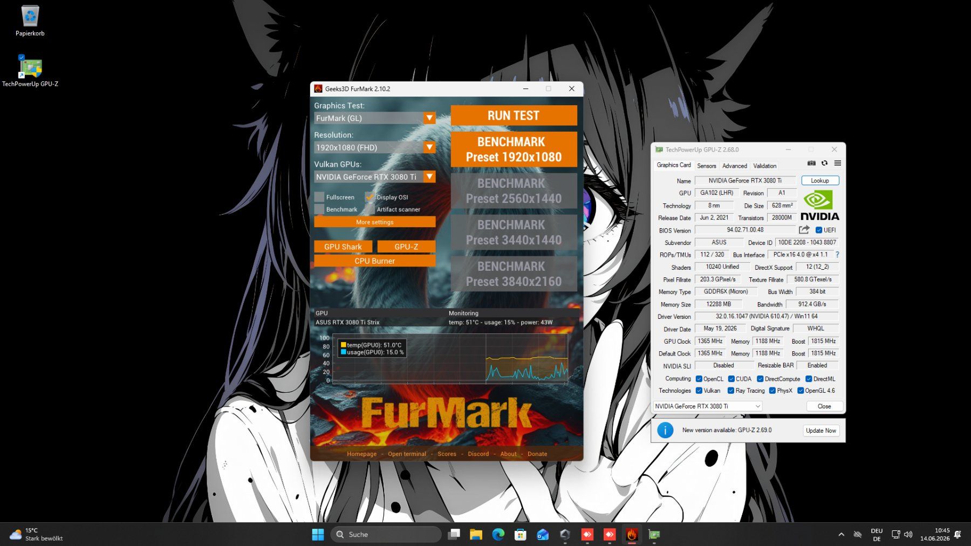Click the bus interface question mark

(837, 255)
